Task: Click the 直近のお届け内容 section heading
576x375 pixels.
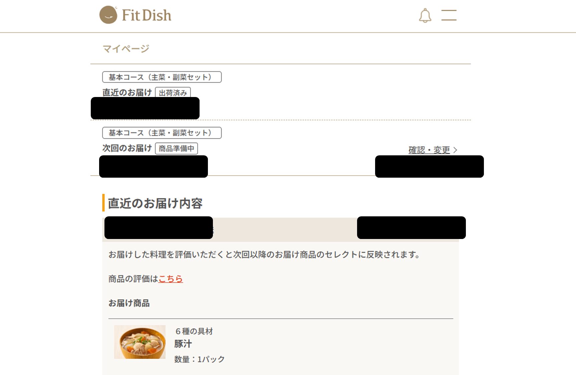Action: click(x=155, y=203)
